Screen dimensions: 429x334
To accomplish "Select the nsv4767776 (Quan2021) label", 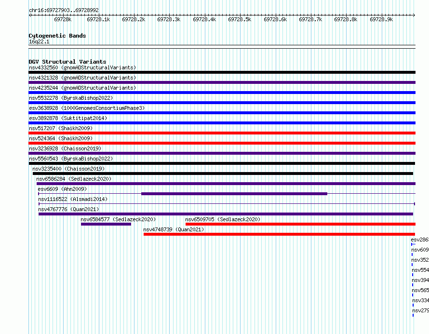I will pyautogui.click(x=68, y=209).
